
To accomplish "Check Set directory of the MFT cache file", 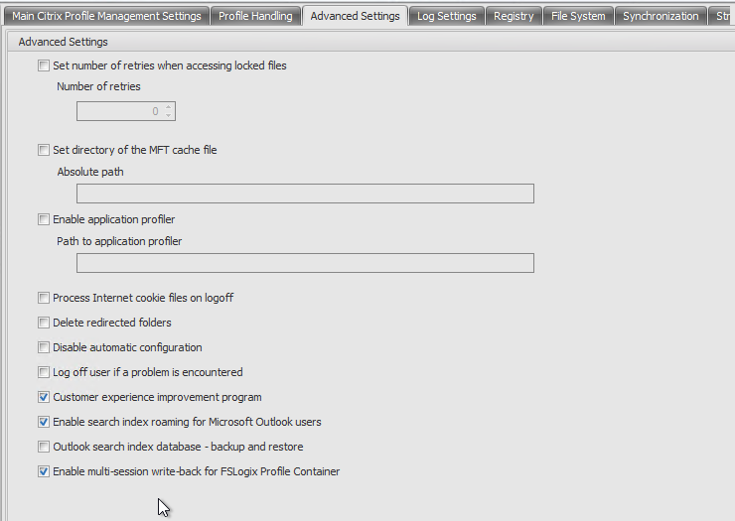I will click(44, 150).
